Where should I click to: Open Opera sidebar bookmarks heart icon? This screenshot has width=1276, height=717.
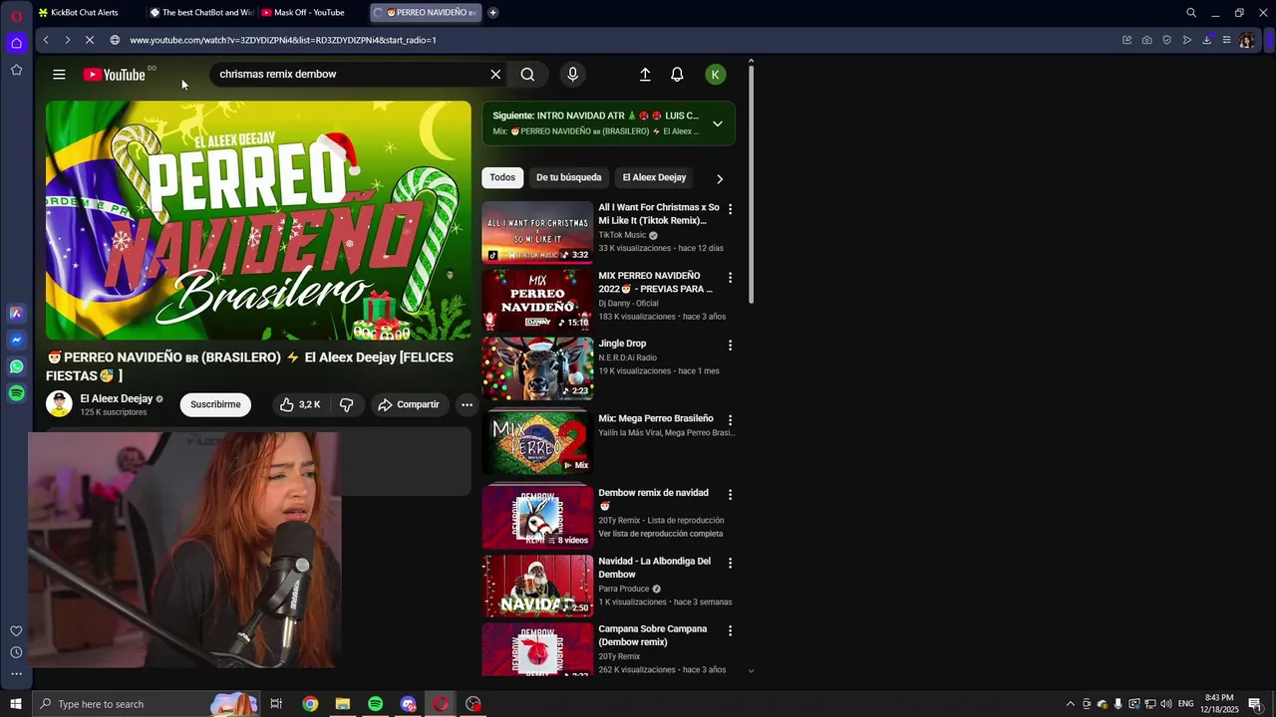16,630
